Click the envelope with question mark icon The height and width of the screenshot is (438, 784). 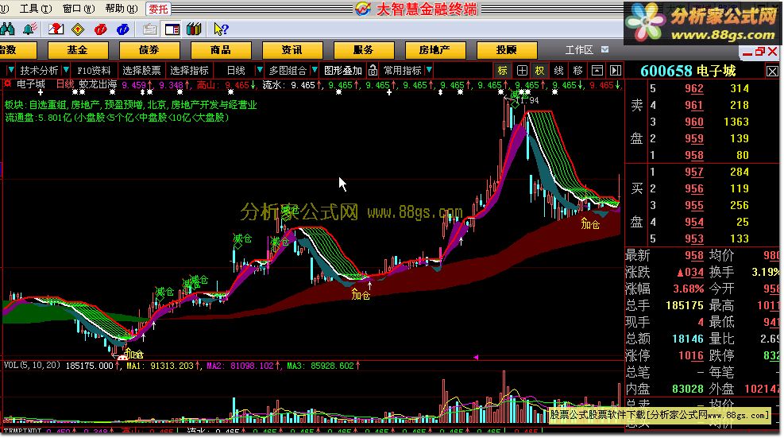pyautogui.click(x=56, y=29)
